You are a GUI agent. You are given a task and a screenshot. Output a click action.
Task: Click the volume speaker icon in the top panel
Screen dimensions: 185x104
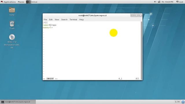click(155, 2)
